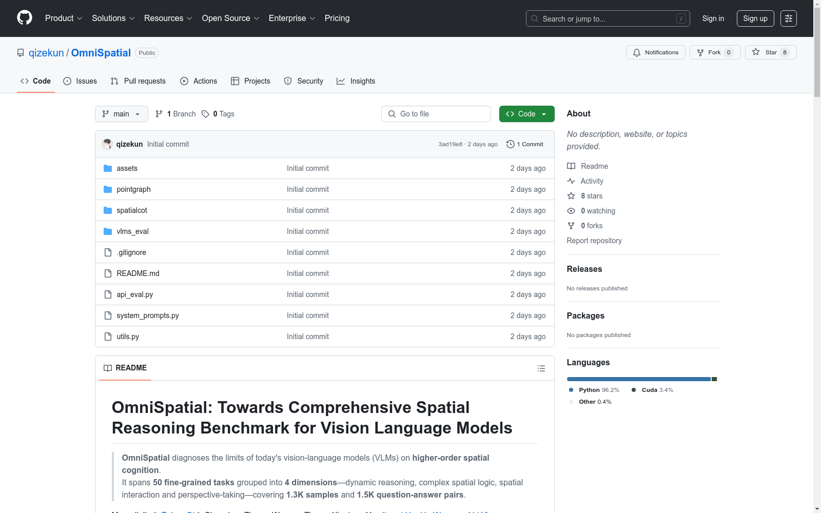Expand the Product menu
This screenshot has height=513, width=821.
pos(64,18)
